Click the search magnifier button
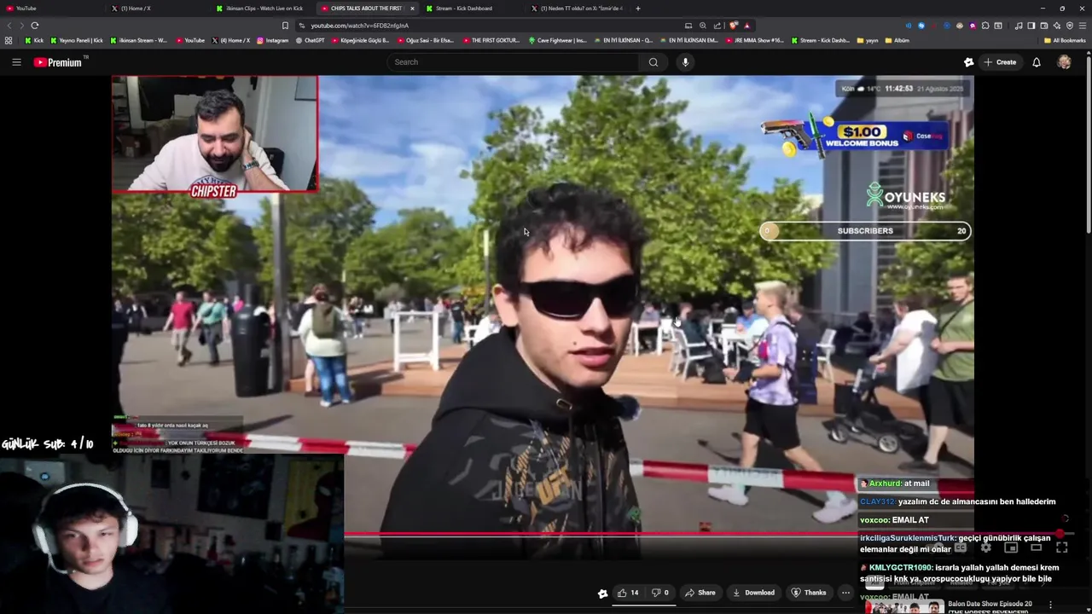 [653, 62]
